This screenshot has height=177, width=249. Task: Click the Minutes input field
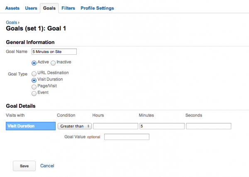tap(162, 126)
